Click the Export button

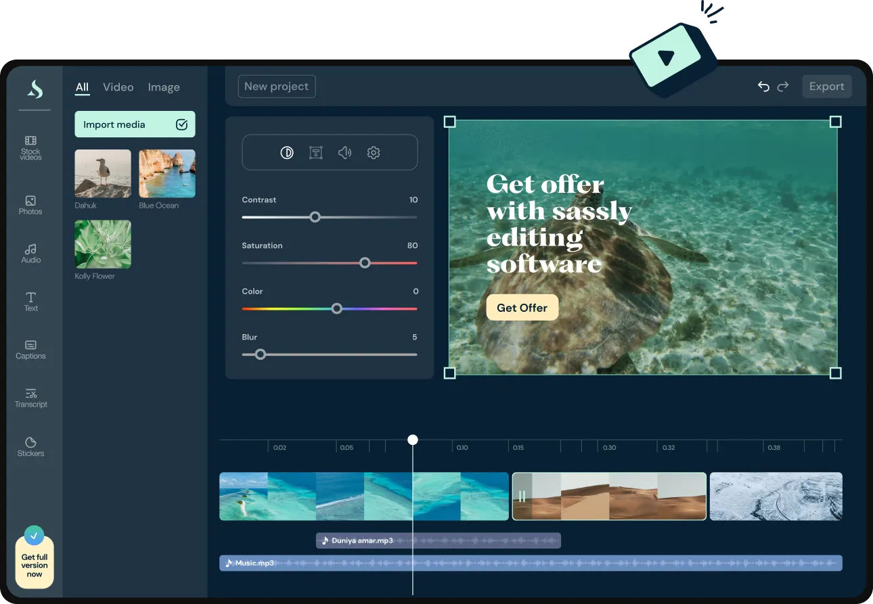826,87
